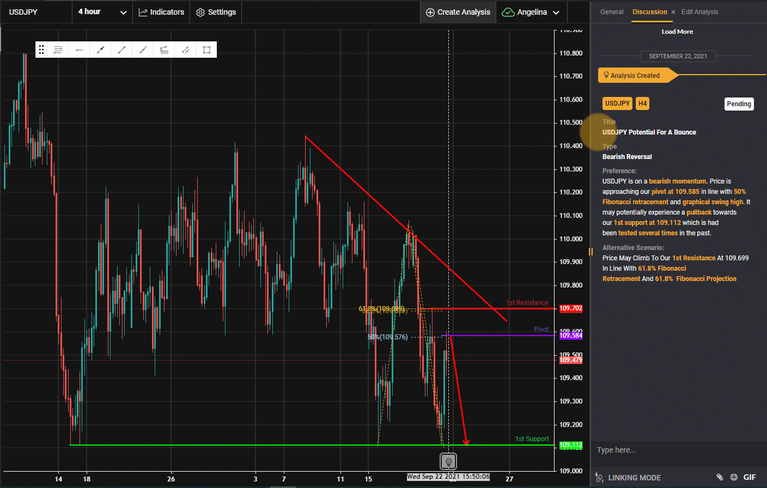This screenshot has height=488, width=767.
Task: Switch to the General tab
Action: pyautogui.click(x=612, y=12)
